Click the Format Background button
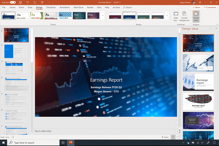Screen dimensions: 219x146 pos(184,17)
